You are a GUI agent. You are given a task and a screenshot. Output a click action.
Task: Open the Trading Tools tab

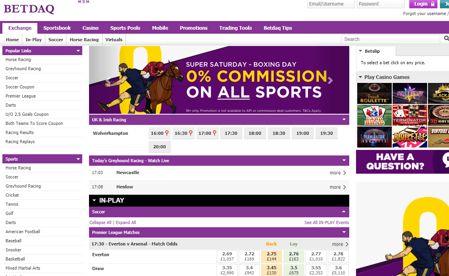(235, 28)
